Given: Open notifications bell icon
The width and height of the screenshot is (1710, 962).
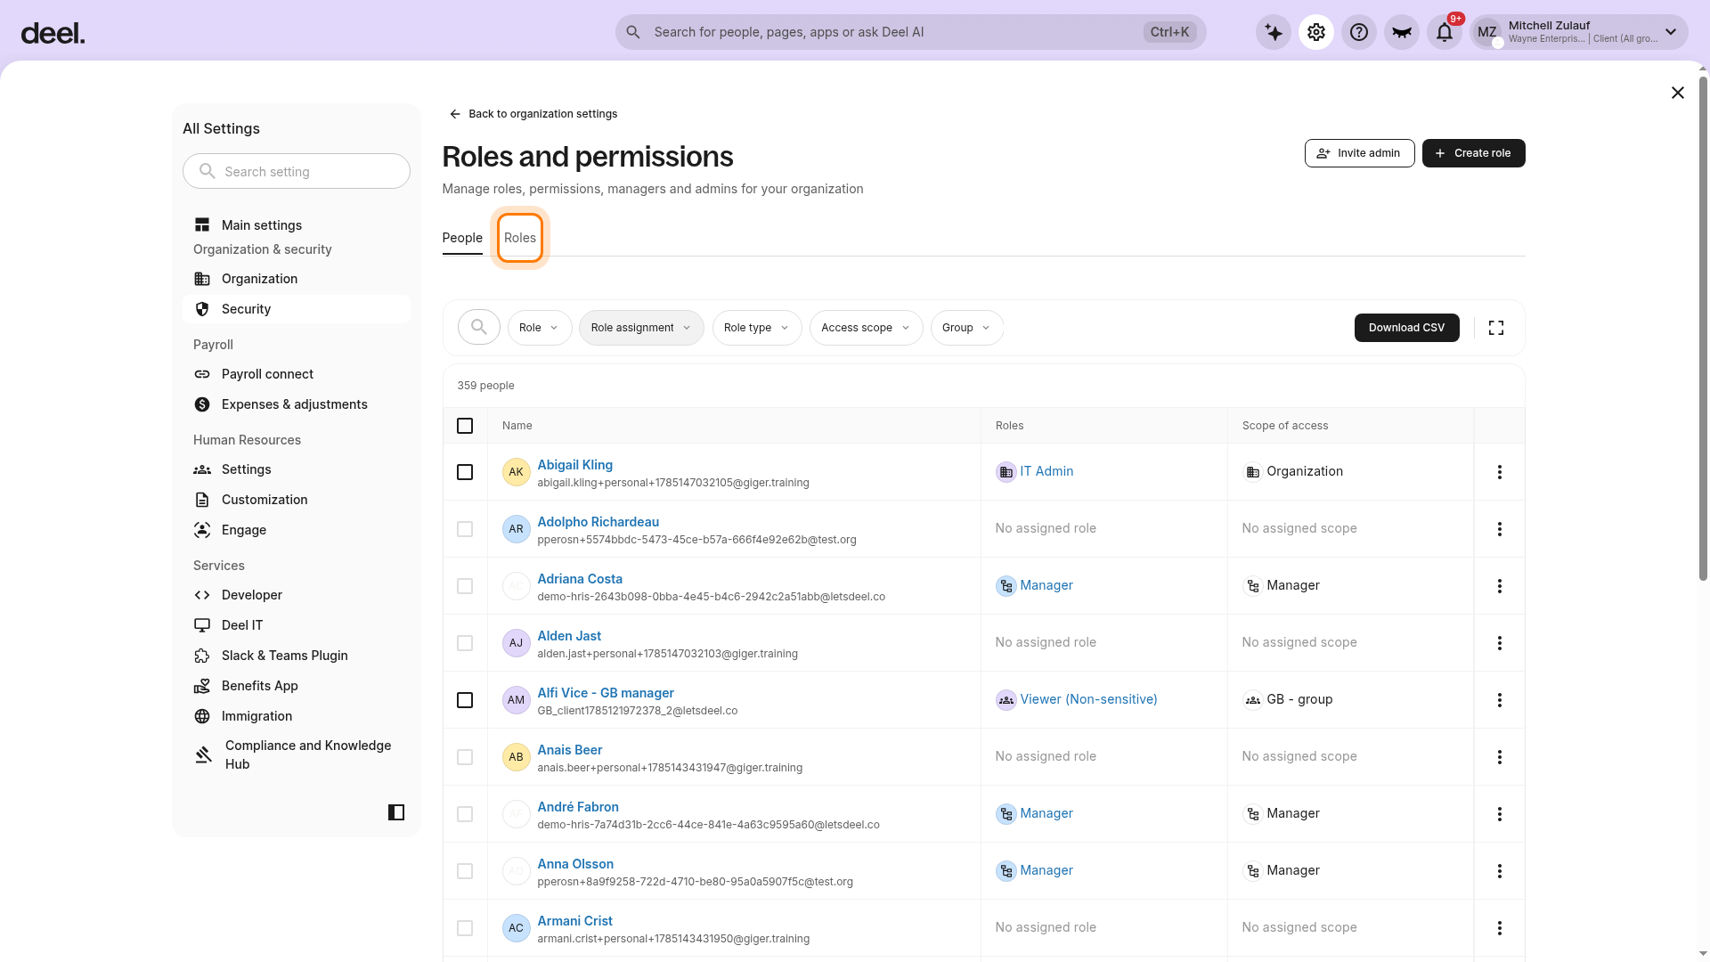Looking at the screenshot, I should (x=1445, y=32).
